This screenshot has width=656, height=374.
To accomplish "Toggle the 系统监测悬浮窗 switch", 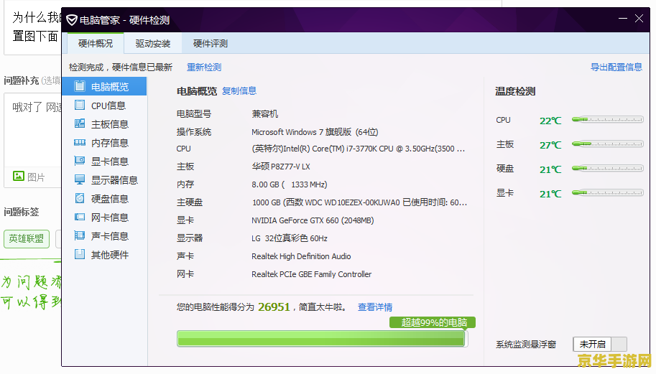I will click(x=599, y=345).
